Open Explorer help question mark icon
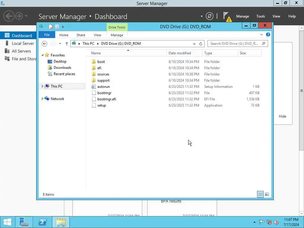The width and height of the screenshot is (304, 228). (268, 34)
